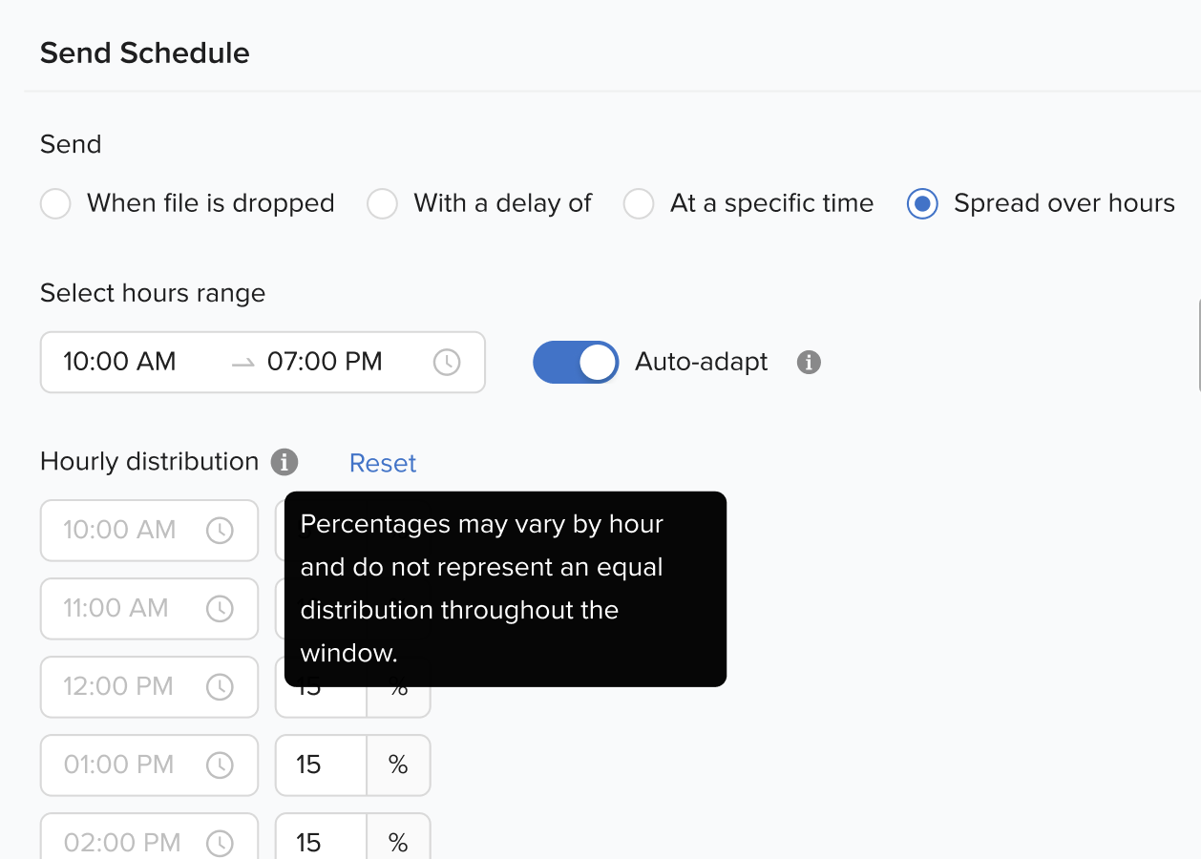Click the clock icon in 11:00 AM row

221,609
